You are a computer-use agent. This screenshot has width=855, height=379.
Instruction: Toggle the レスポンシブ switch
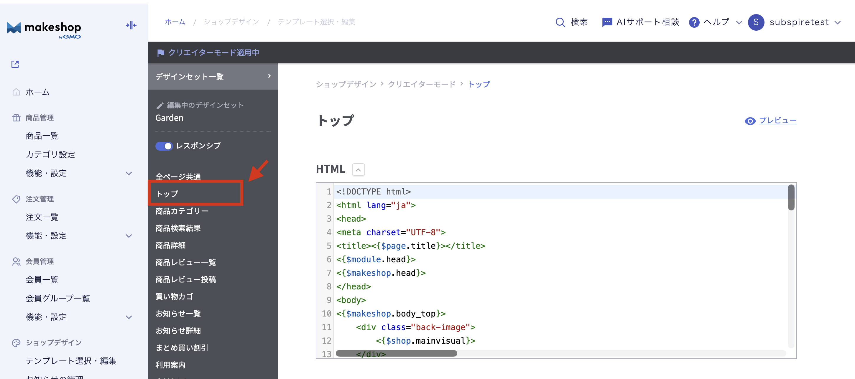click(x=164, y=146)
